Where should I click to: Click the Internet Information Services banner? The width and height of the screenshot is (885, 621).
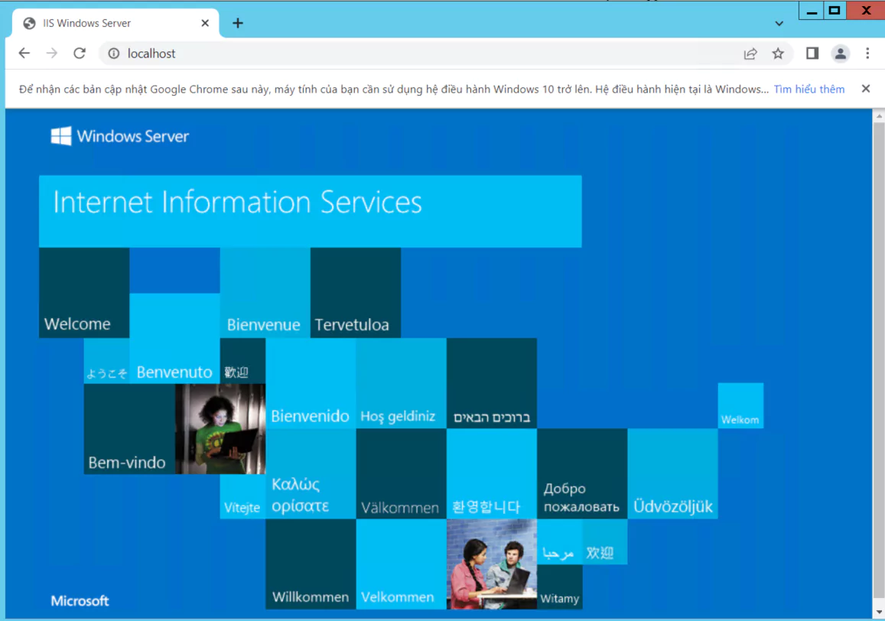point(311,211)
